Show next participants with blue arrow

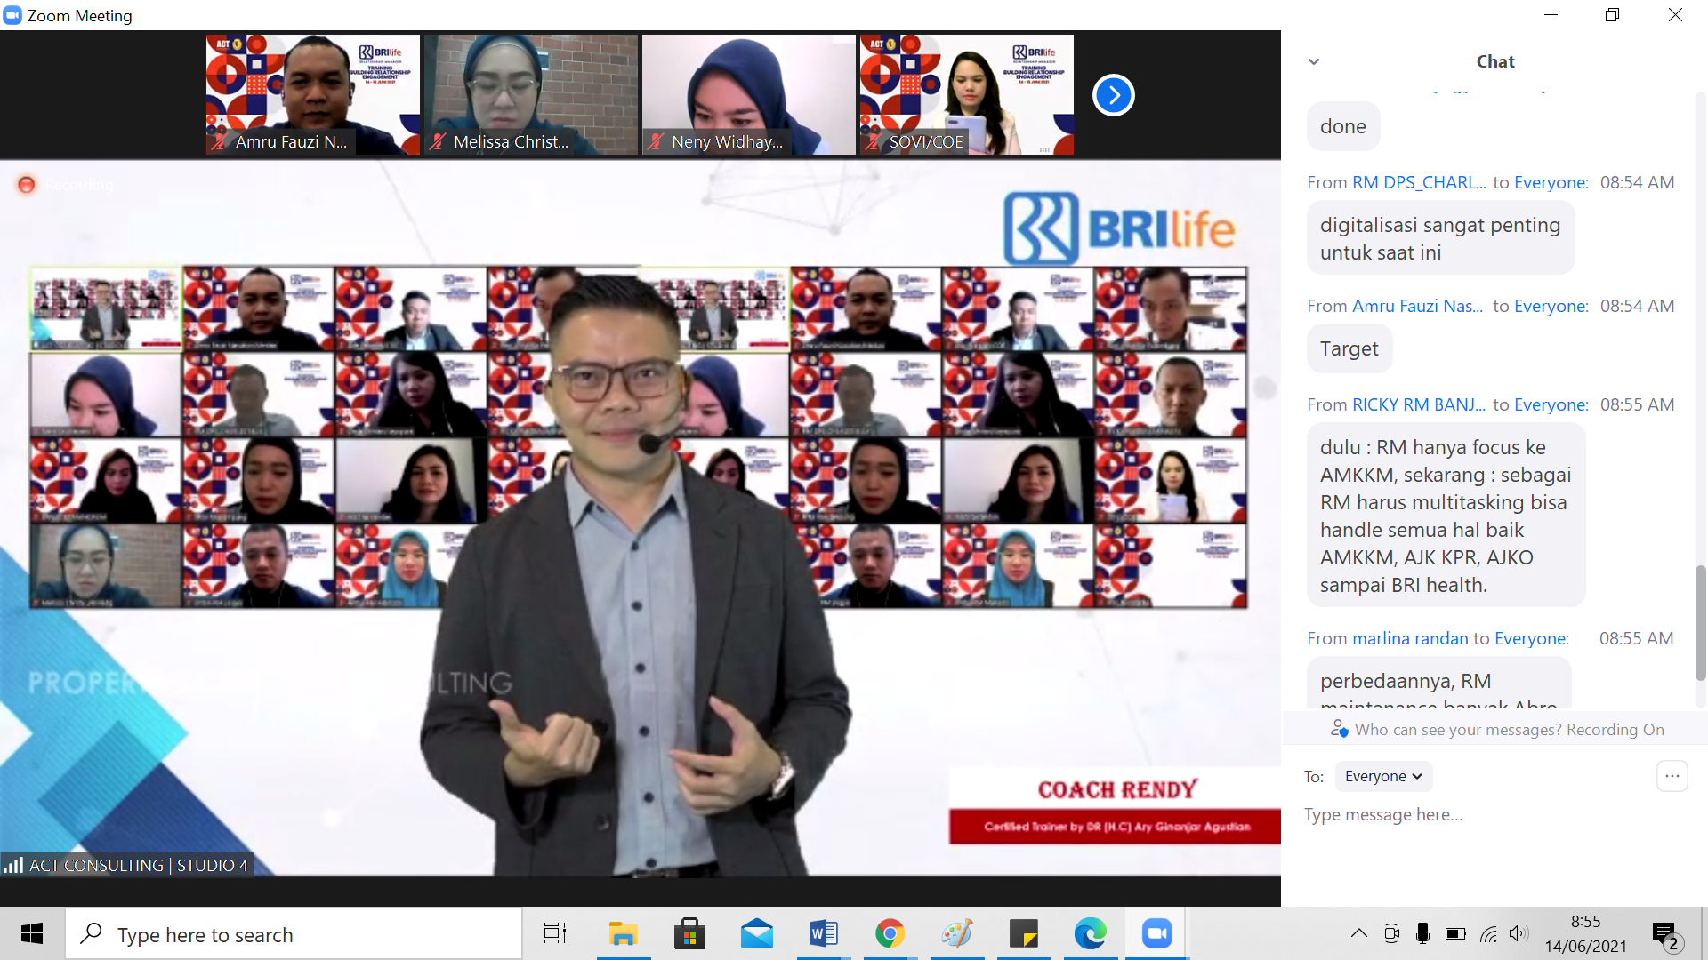[1113, 95]
